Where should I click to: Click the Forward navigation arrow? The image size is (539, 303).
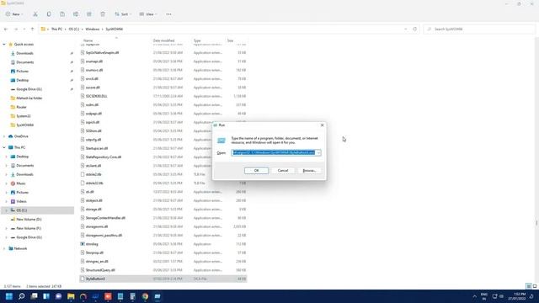click(x=15, y=29)
